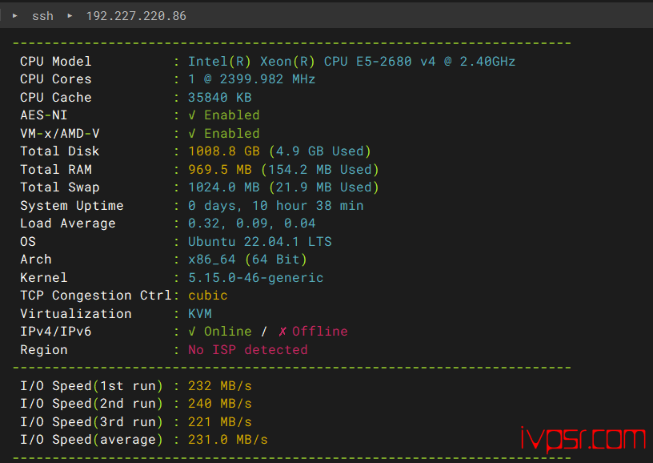Click the IPv6 Offline cross mark
Image resolution: width=653 pixels, height=463 pixels.
point(282,332)
